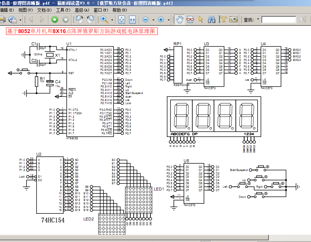Select the arrow annotation selection tool
311x242 pixels.
click(201, 19)
